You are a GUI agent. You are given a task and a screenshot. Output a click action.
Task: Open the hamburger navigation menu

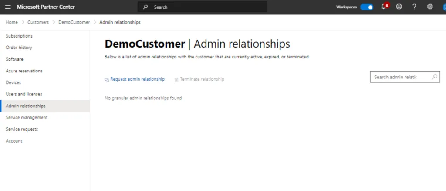[x=8, y=7]
